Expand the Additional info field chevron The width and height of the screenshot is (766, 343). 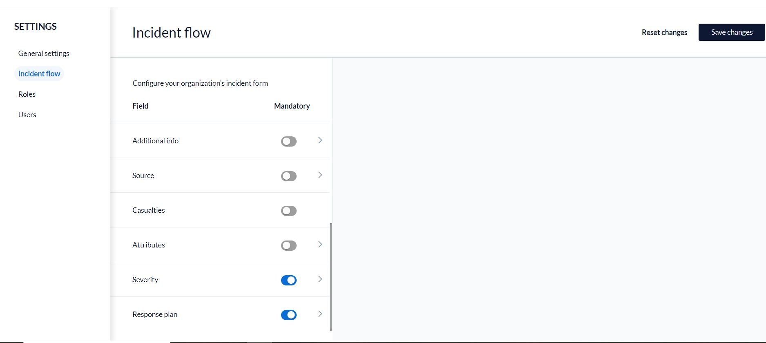[x=320, y=140]
